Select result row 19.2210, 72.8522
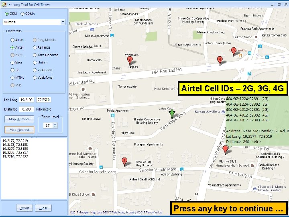289x217 pixels. coord(15,156)
